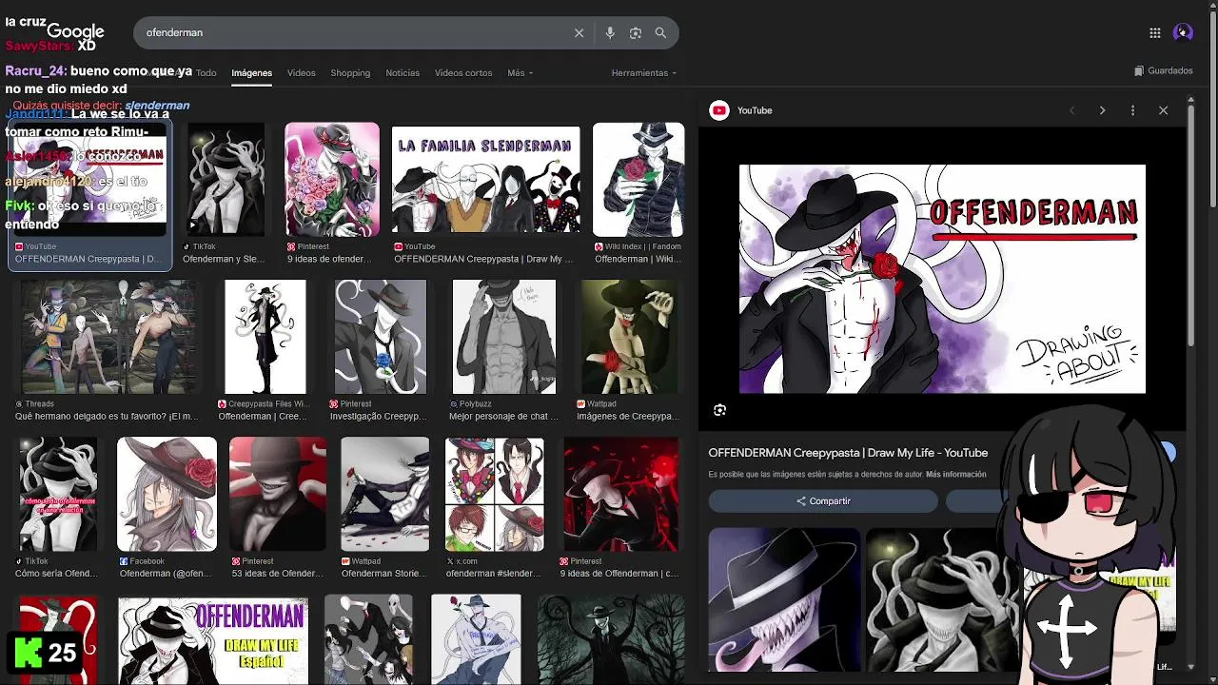Screen dimensions: 1218x685
Task: Open the Google account avatar
Action: click(1183, 32)
